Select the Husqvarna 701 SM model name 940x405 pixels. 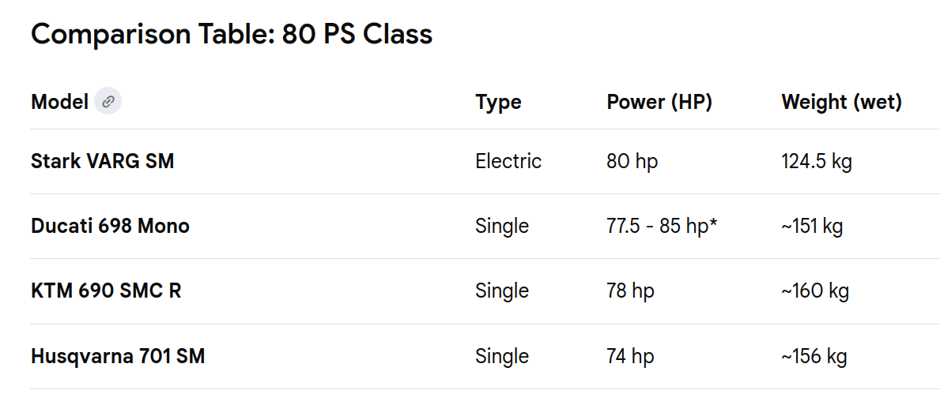(118, 356)
